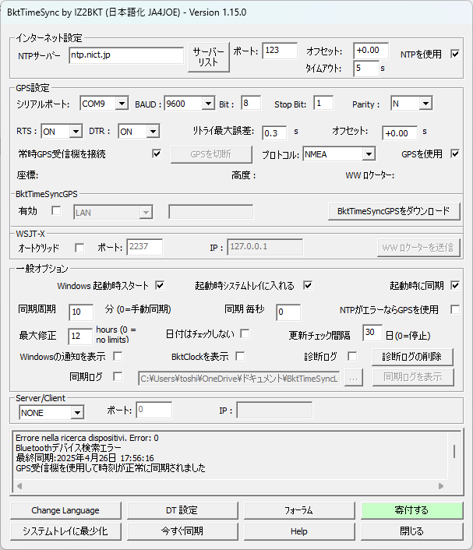Enable NTPがエラーならGPSを使用 checkbox
This screenshot has width=473, height=550.
point(455,309)
